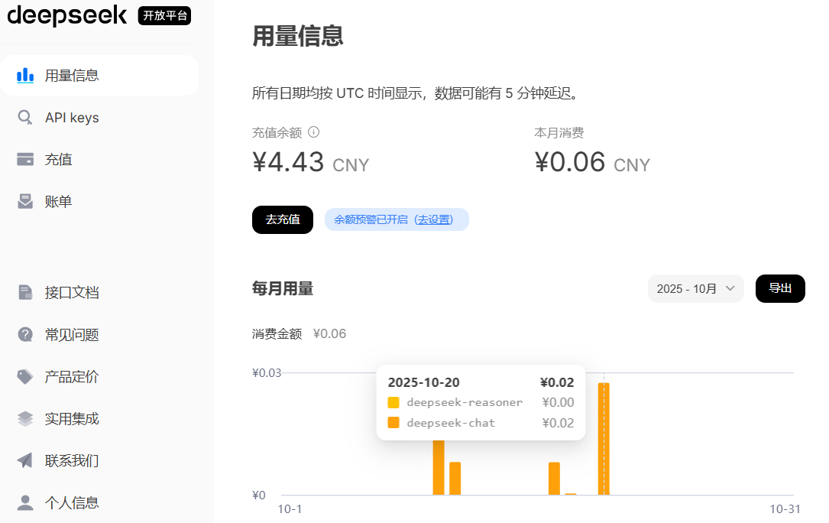Select the 产品定价 tag icon

point(25,376)
